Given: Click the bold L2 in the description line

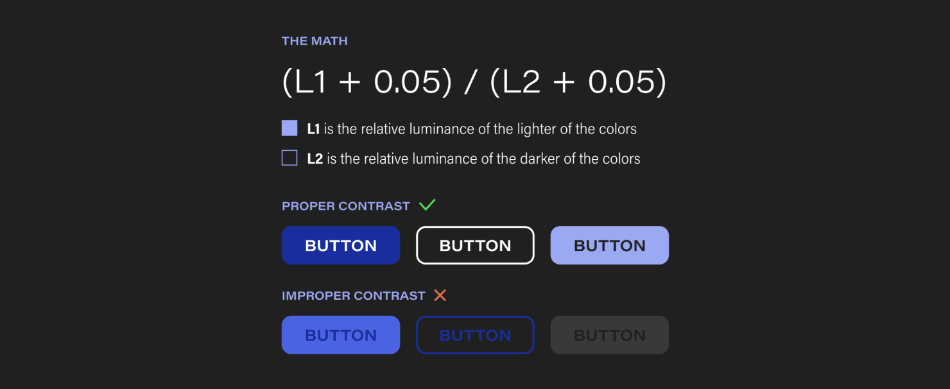Looking at the screenshot, I should 315,159.
